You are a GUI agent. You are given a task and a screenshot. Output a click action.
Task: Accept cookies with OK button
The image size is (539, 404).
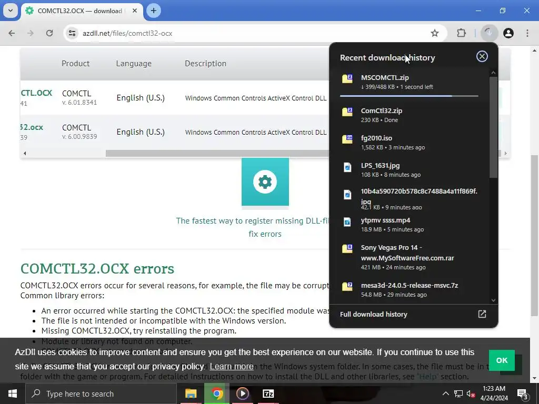[x=502, y=360]
